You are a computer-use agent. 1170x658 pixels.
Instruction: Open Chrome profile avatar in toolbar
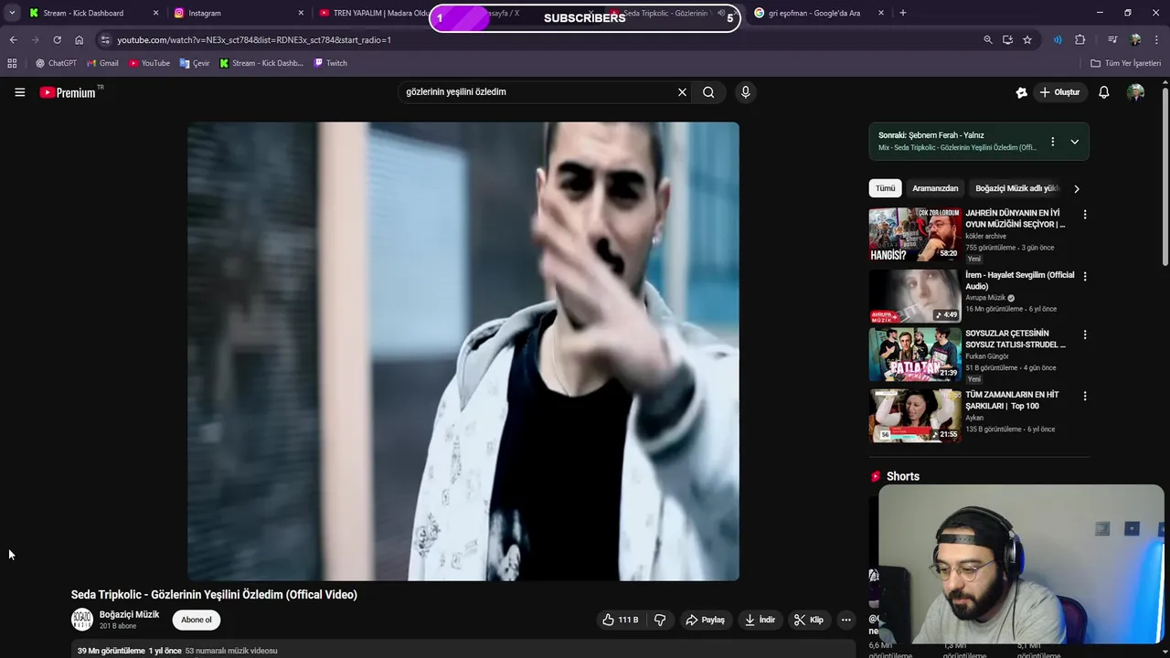pos(1135,40)
